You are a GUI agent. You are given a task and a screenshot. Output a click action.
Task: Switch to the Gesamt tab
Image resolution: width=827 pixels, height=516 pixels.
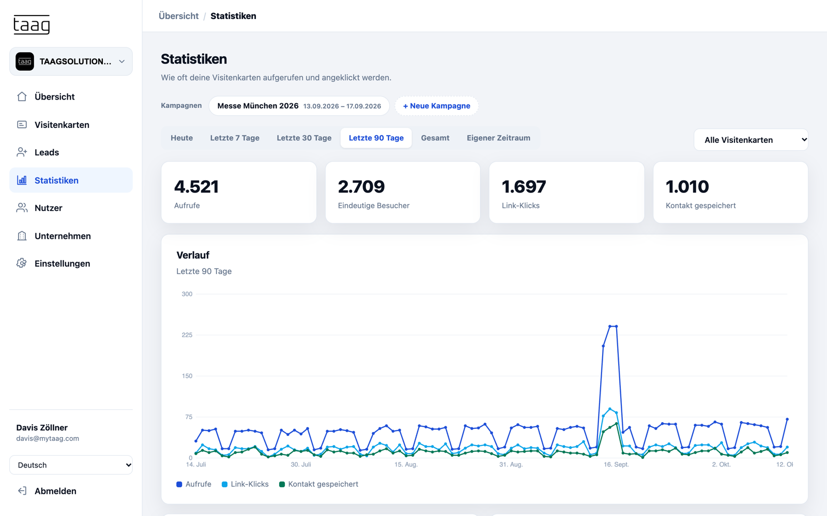click(435, 138)
